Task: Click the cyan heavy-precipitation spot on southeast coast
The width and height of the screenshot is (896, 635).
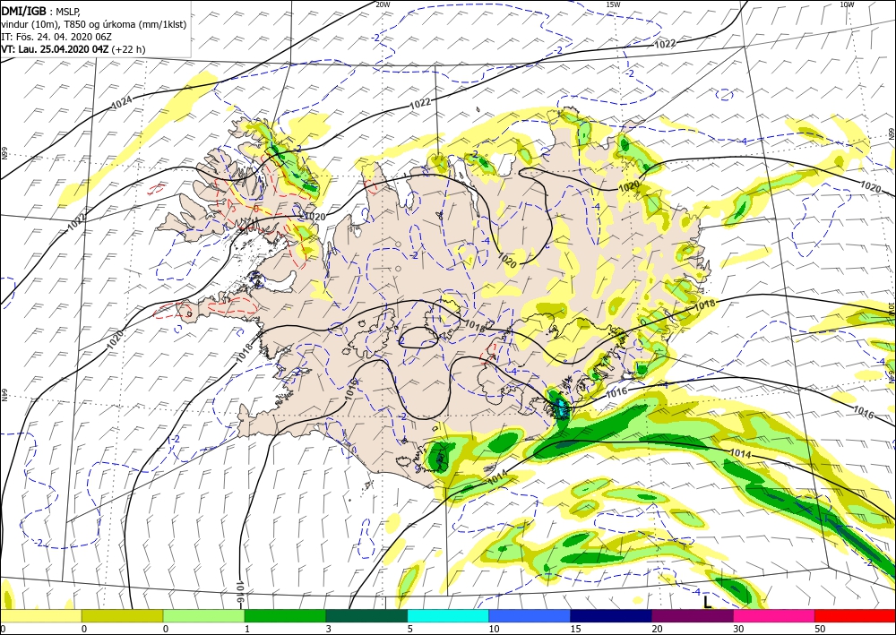Action: pos(562,408)
